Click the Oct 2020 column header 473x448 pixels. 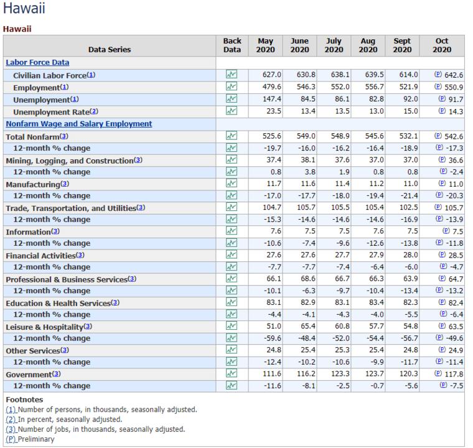coord(442,45)
